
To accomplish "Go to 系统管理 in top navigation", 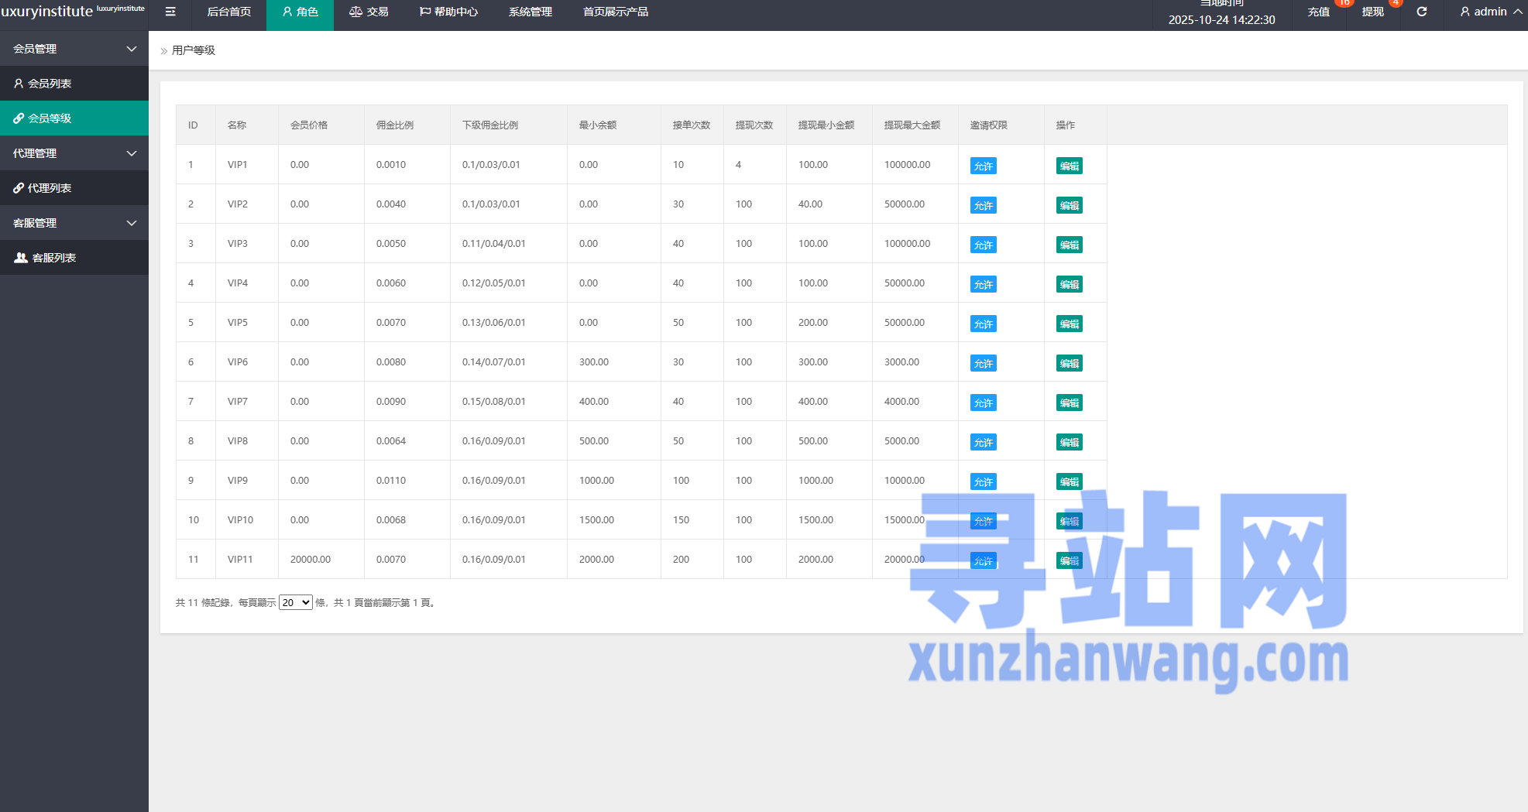I will [x=530, y=12].
